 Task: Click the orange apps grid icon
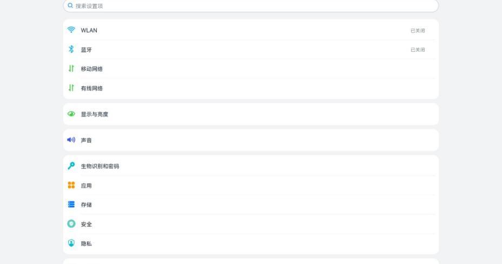tap(71, 186)
